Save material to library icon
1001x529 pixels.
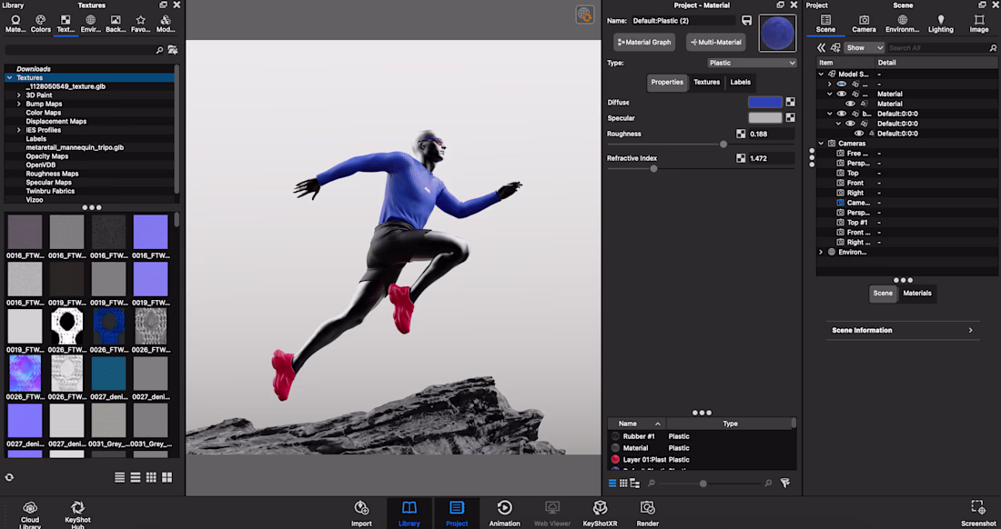click(747, 20)
